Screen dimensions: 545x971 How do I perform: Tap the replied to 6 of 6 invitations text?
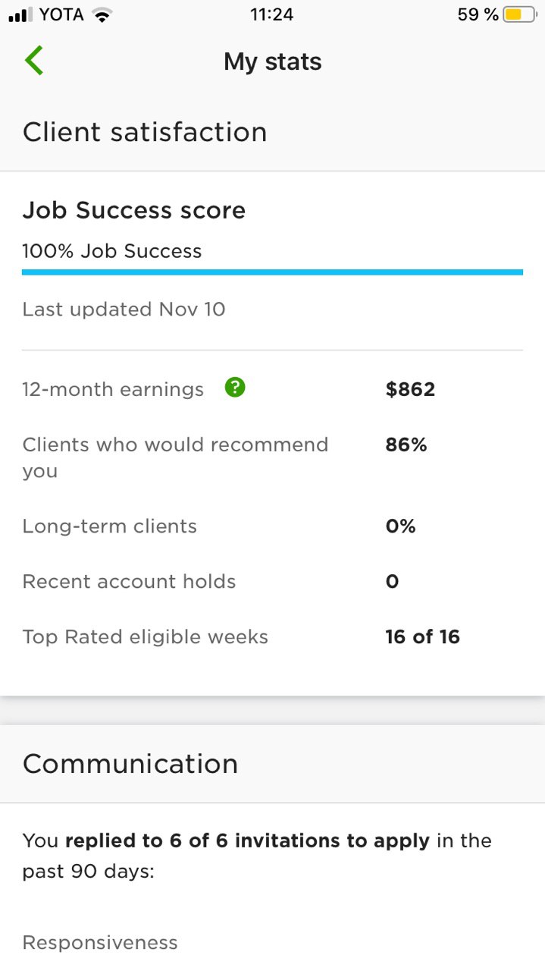(247, 841)
